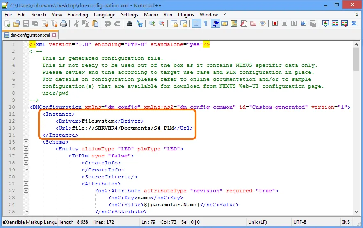The image size is (363, 228).
Task: Click the Unix (LF) status field
Action: coord(269,222)
